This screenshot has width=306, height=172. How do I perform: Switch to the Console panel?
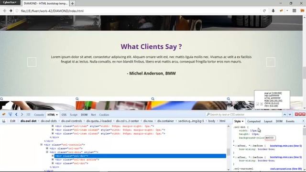(x=39, y=115)
